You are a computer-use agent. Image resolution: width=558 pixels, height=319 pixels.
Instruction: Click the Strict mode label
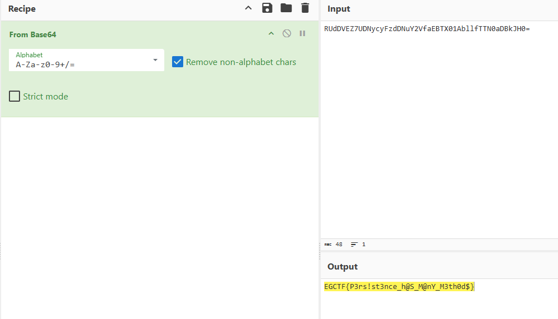pyautogui.click(x=46, y=97)
